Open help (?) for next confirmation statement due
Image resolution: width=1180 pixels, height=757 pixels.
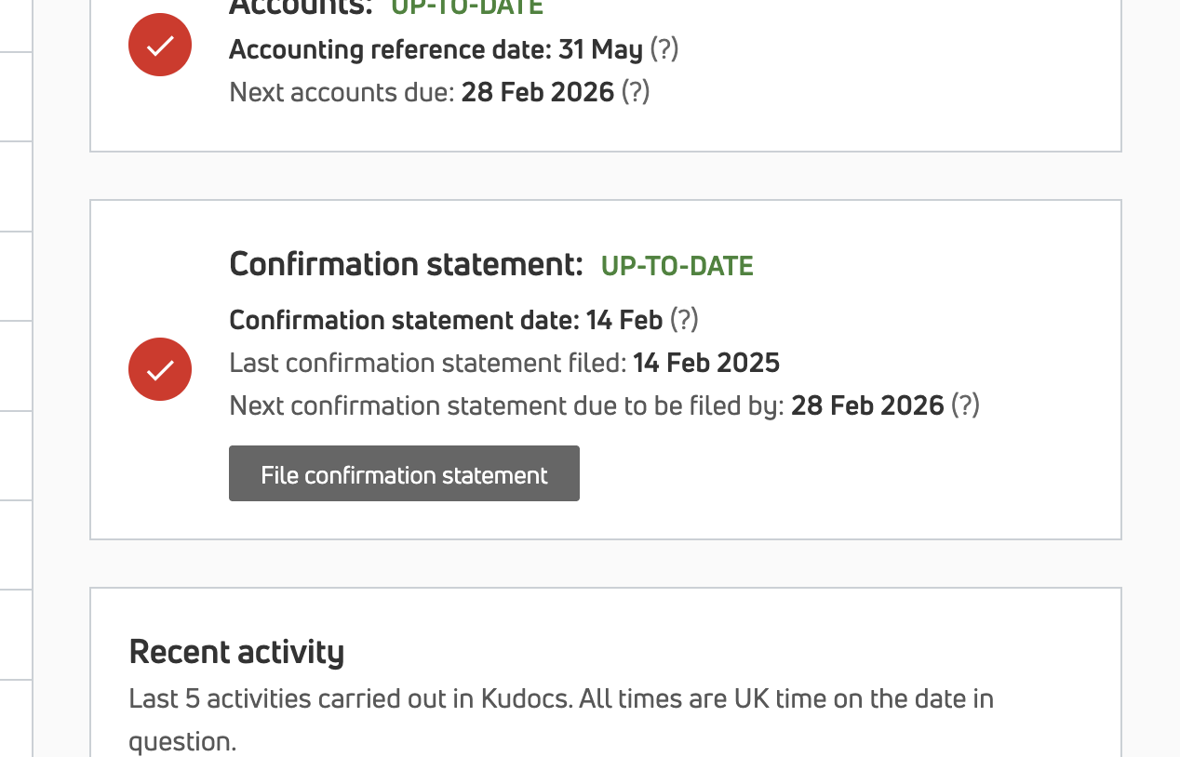pyautogui.click(x=964, y=405)
